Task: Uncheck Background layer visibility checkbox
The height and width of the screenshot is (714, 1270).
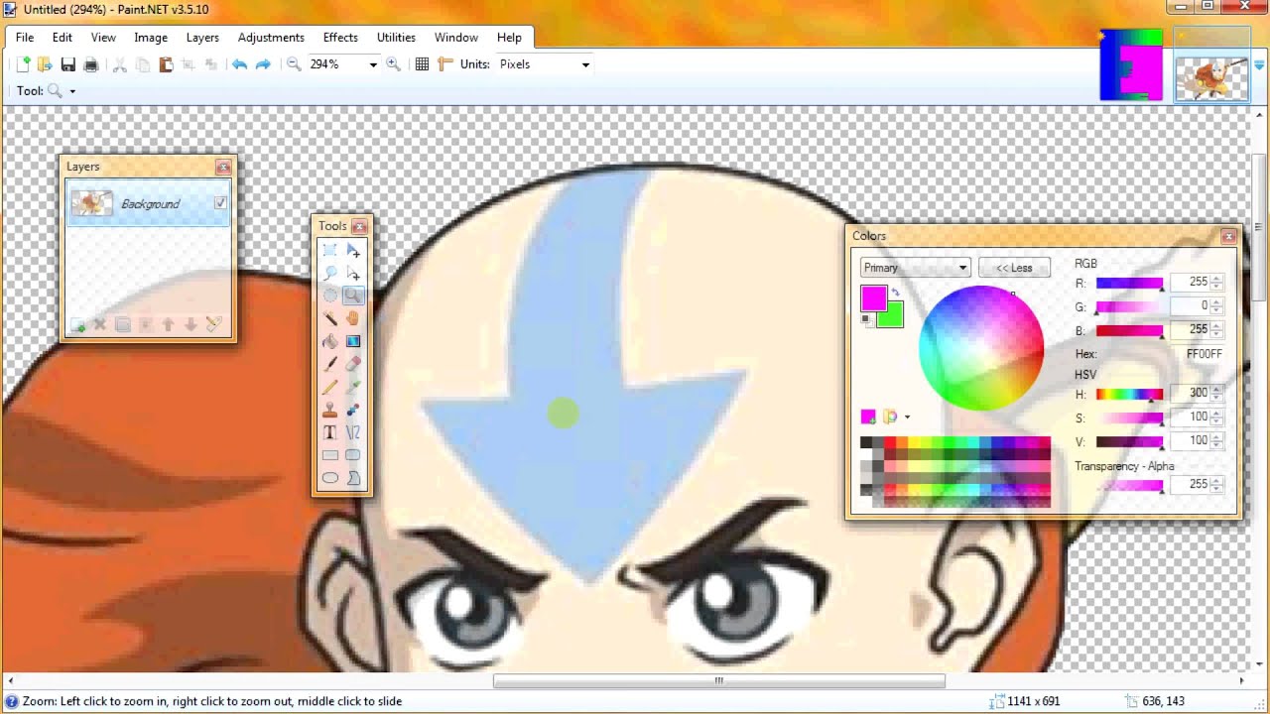Action: pos(220,203)
